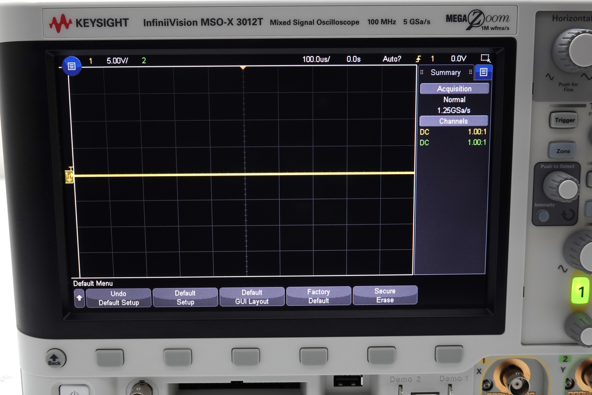Push the softkey under Default GUI Layout

pyautogui.click(x=246, y=356)
